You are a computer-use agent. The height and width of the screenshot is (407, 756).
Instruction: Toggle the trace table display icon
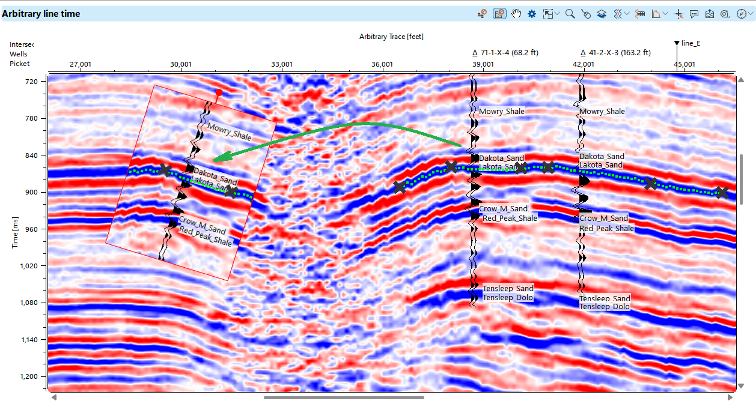click(639, 13)
